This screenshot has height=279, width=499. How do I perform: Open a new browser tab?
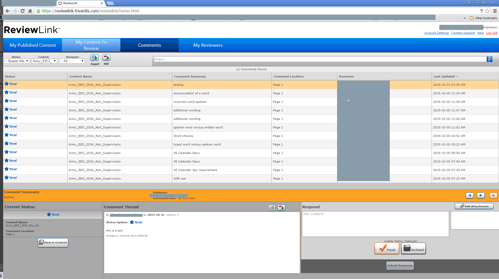[110, 3]
